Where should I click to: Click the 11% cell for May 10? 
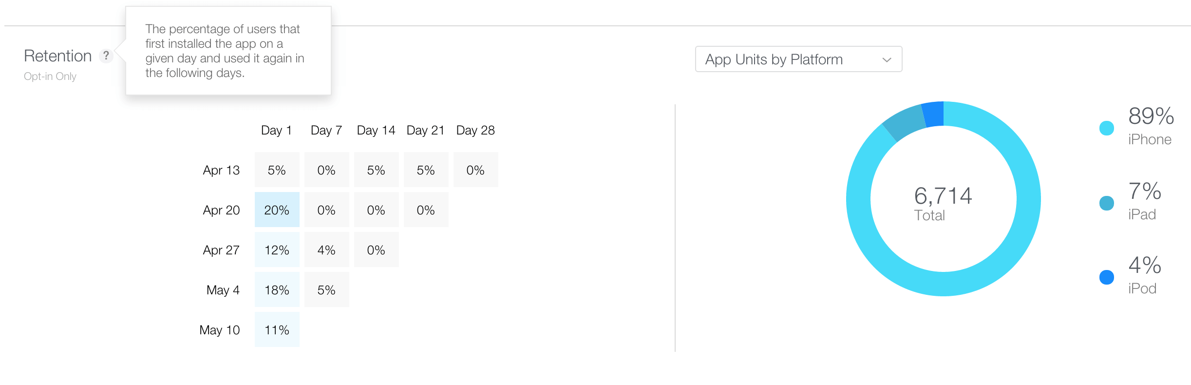click(x=277, y=329)
